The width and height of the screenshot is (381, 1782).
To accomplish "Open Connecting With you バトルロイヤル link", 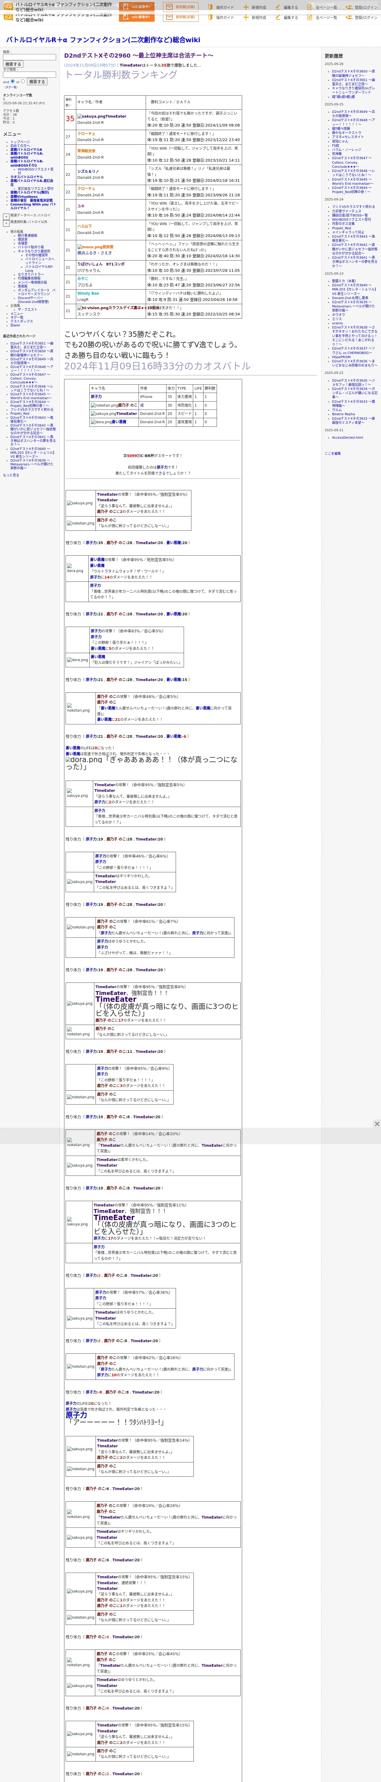I will [33, 206].
